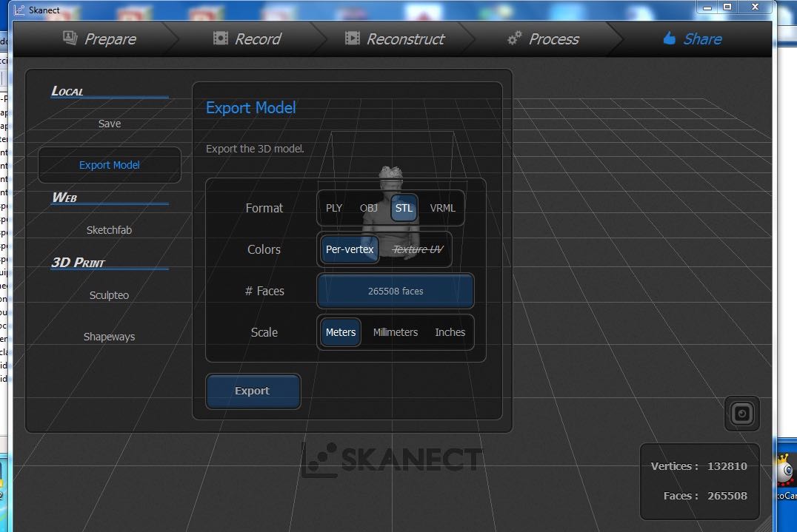Go to the Reconstruct tab

395,39
